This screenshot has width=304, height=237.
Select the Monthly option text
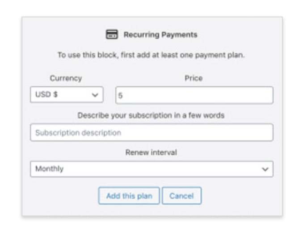pyautogui.click(x=49, y=169)
